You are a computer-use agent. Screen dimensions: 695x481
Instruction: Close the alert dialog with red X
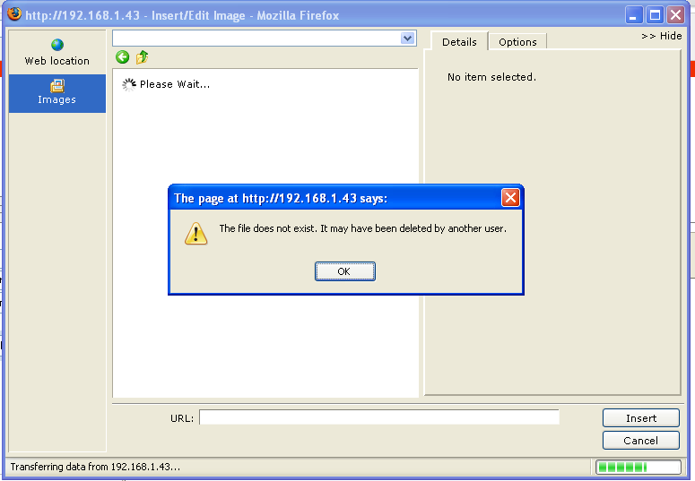click(510, 198)
